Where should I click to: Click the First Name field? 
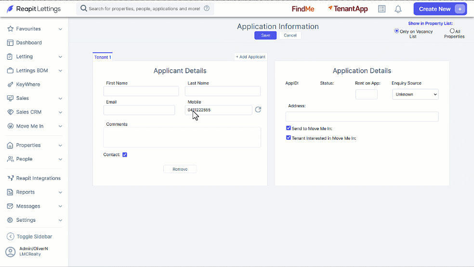[x=141, y=91]
